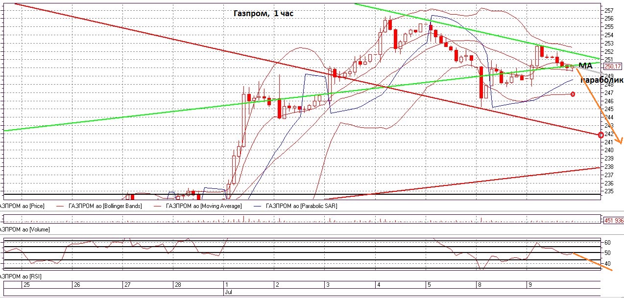Select the [Parabolic SAR] legend entry
Image resolution: width=624 pixels, height=298 pixels.
[301, 206]
